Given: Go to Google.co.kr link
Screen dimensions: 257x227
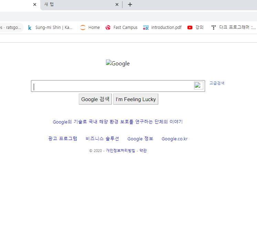Looking at the screenshot, I should 174,139.
